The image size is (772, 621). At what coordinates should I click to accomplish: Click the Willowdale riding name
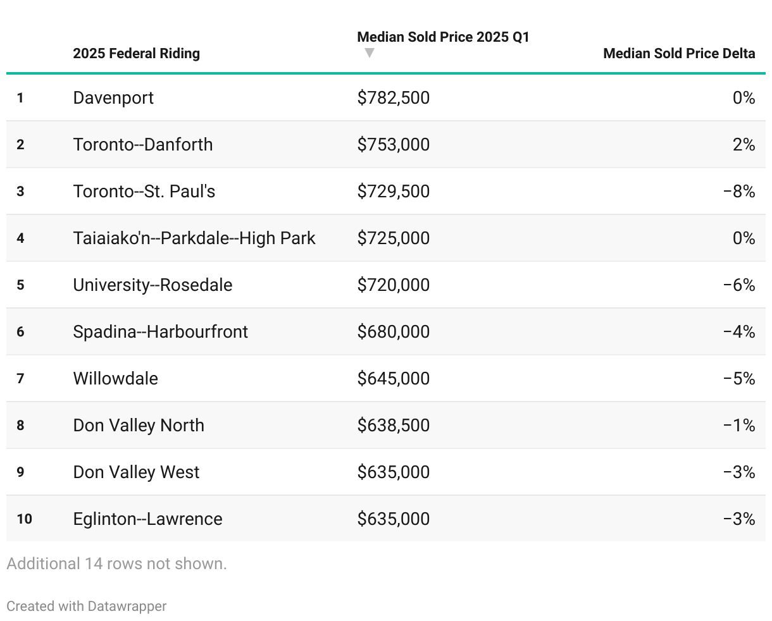[x=116, y=378]
